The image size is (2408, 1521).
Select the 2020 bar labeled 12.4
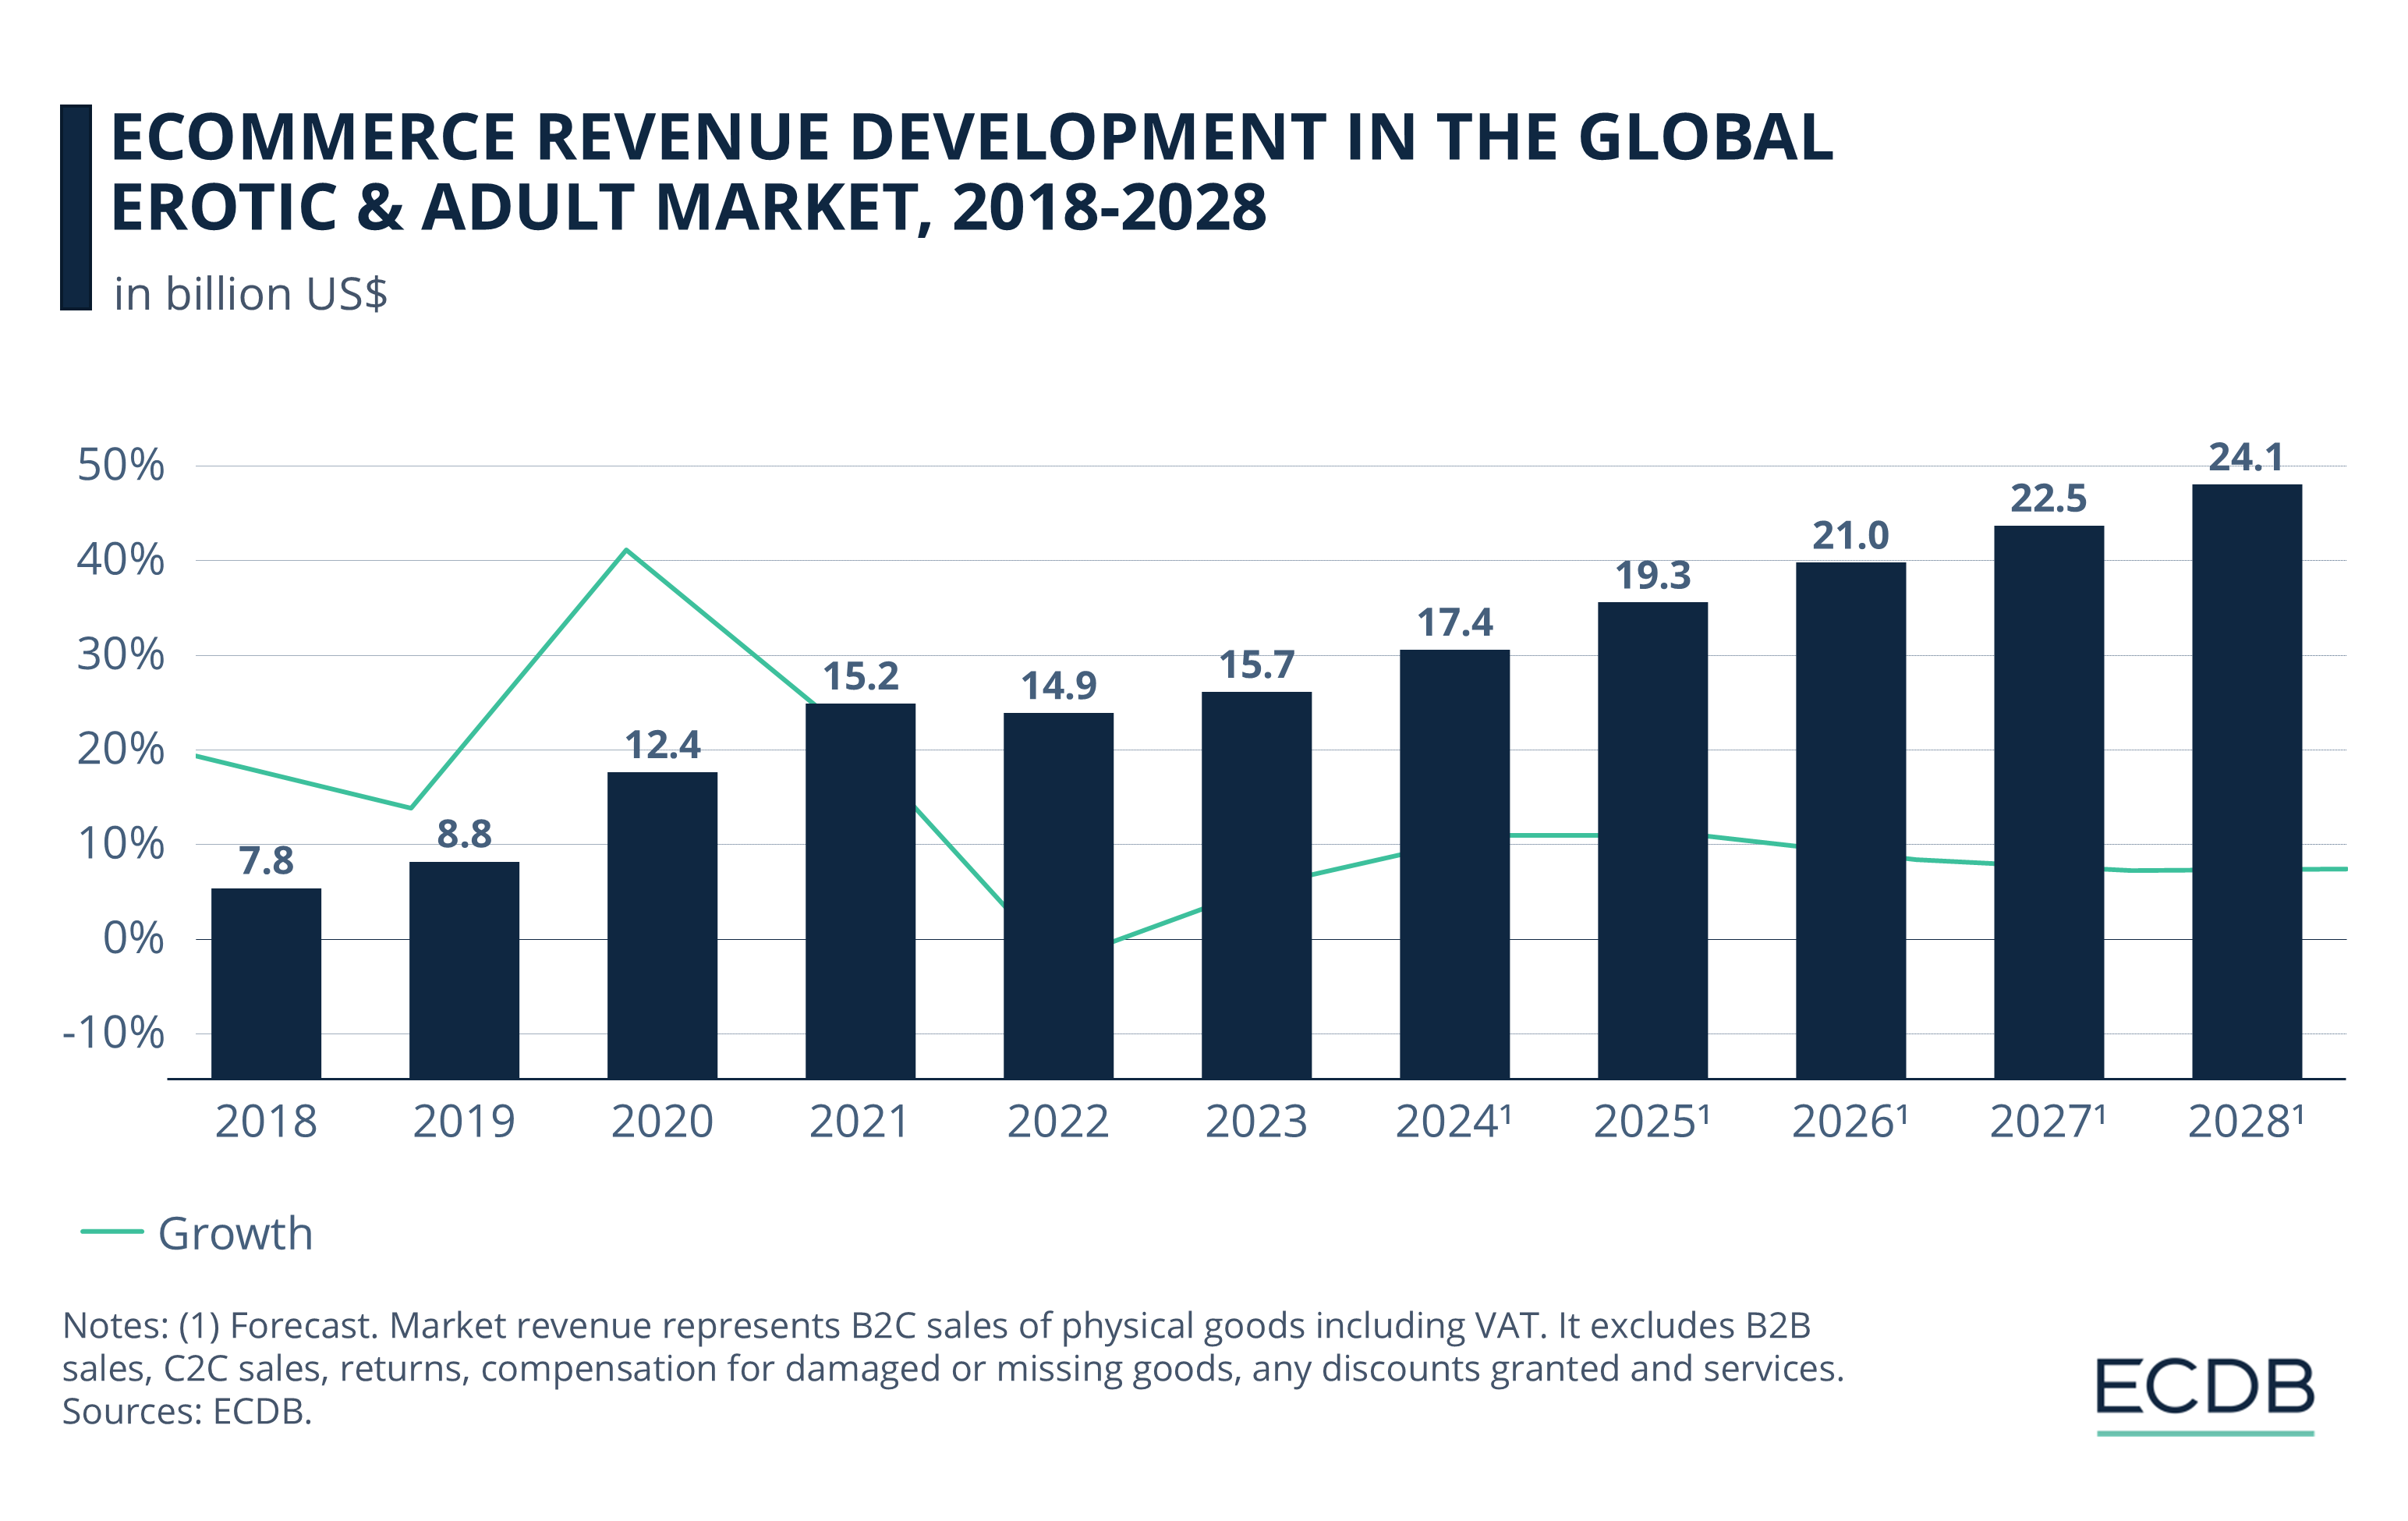click(x=662, y=925)
